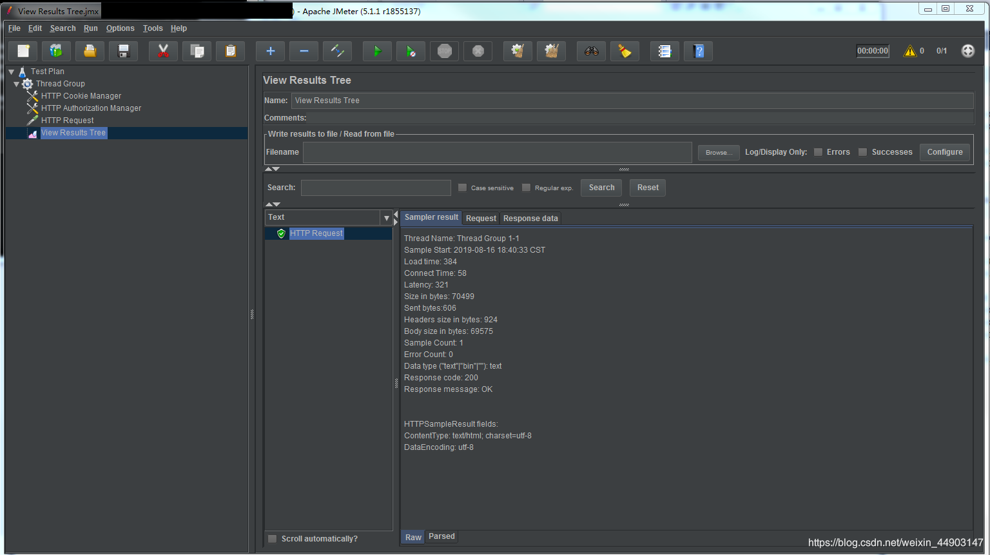Click the remote engine status icon
Screen dimensions: 990x555
(x=968, y=51)
